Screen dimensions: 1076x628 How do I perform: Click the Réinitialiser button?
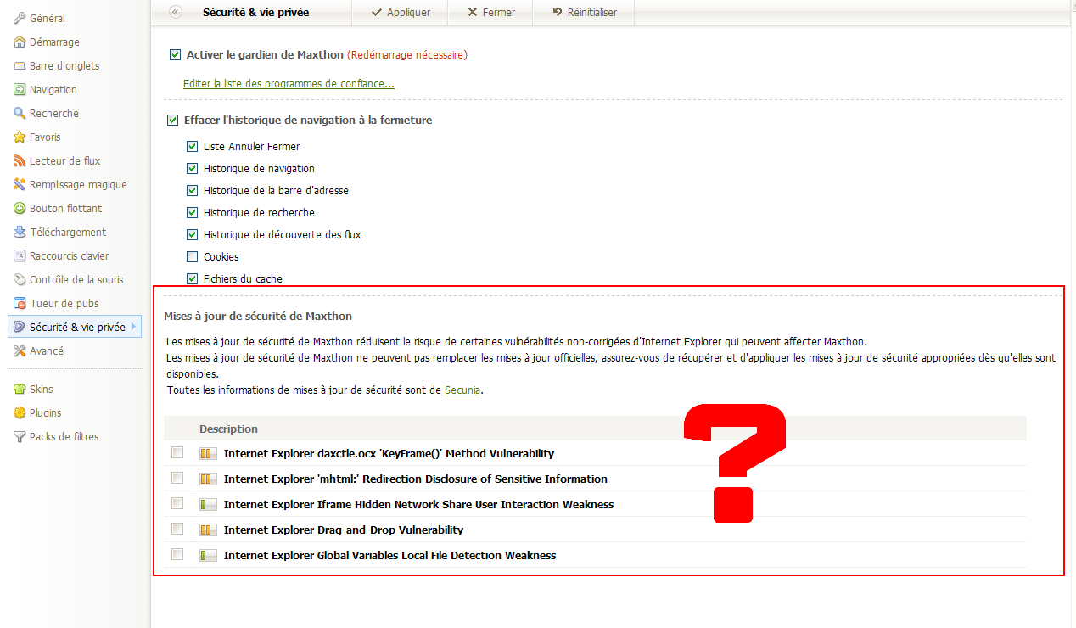tap(584, 13)
